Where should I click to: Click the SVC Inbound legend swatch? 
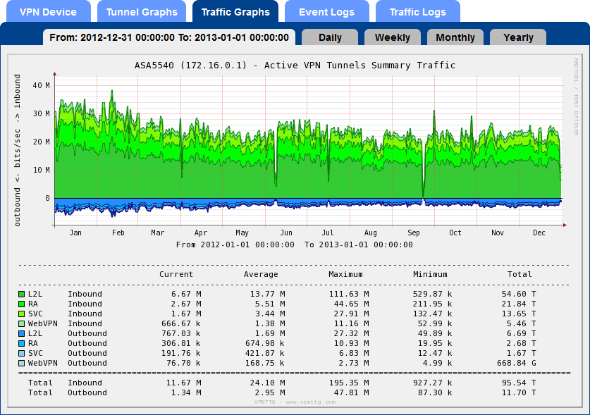(22, 314)
